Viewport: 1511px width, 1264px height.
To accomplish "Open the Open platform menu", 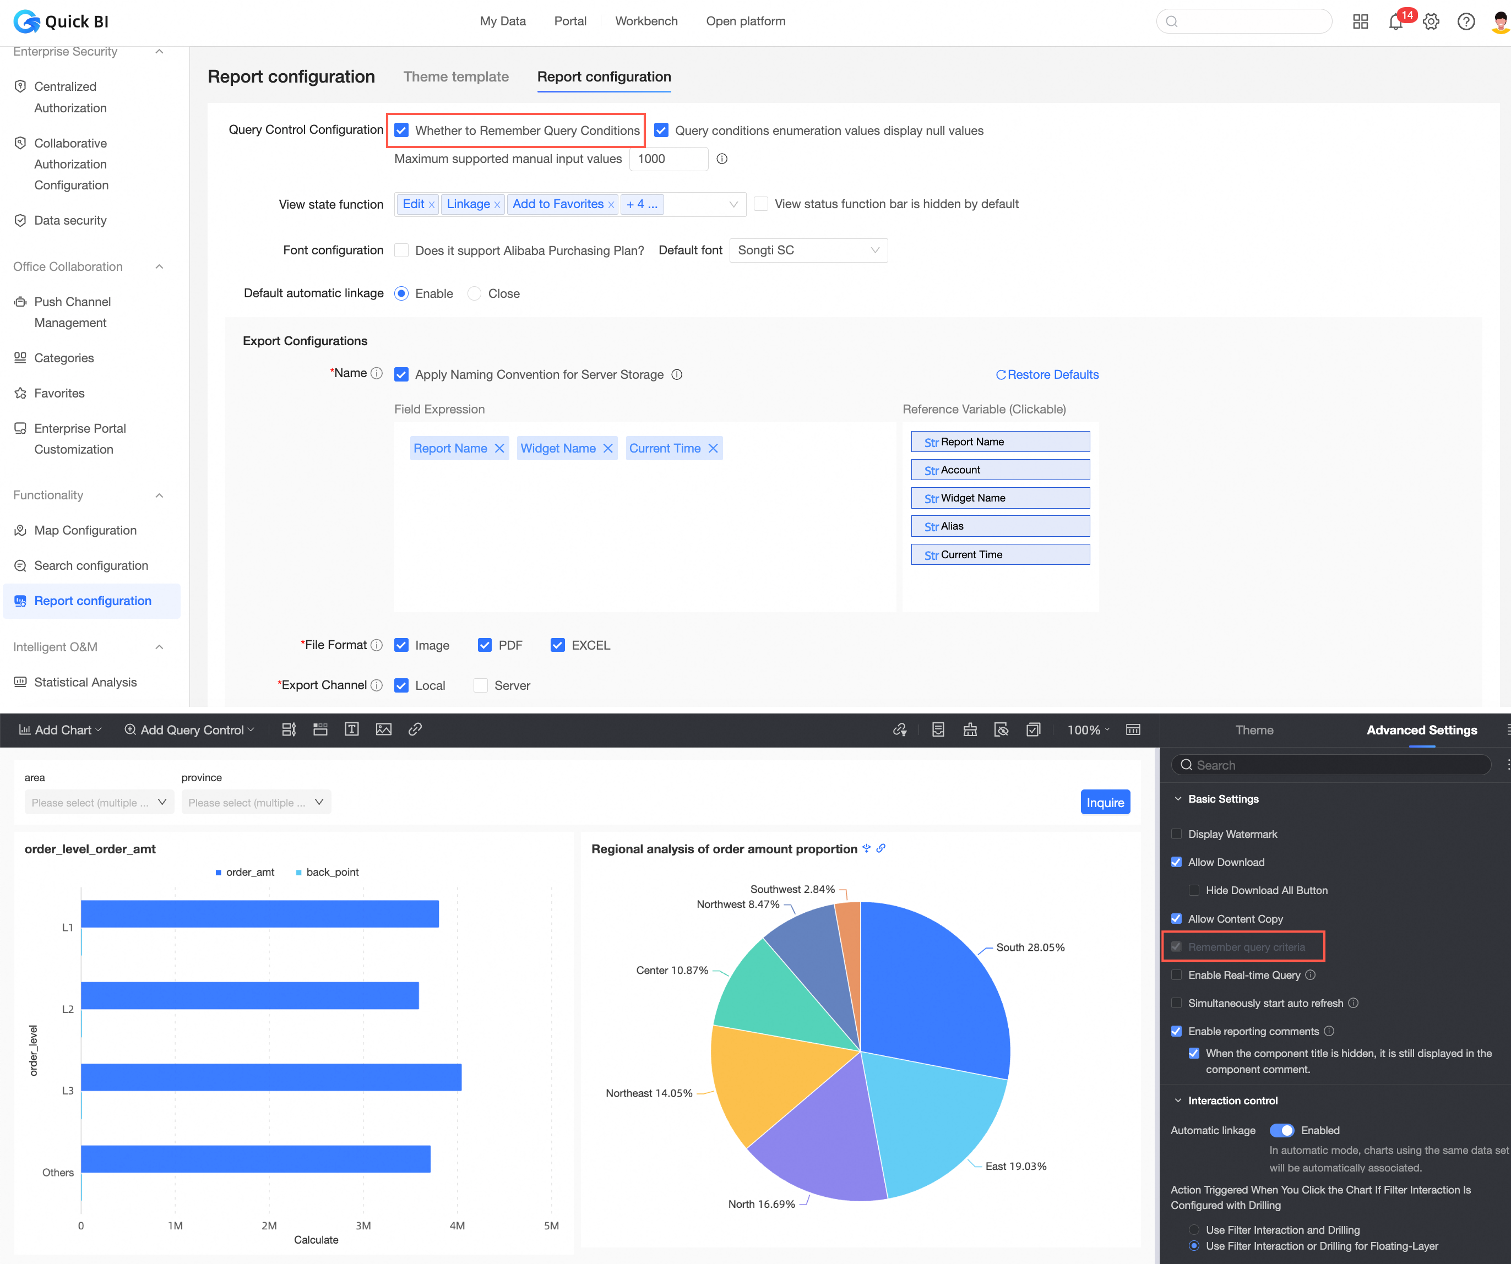I will [x=746, y=21].
